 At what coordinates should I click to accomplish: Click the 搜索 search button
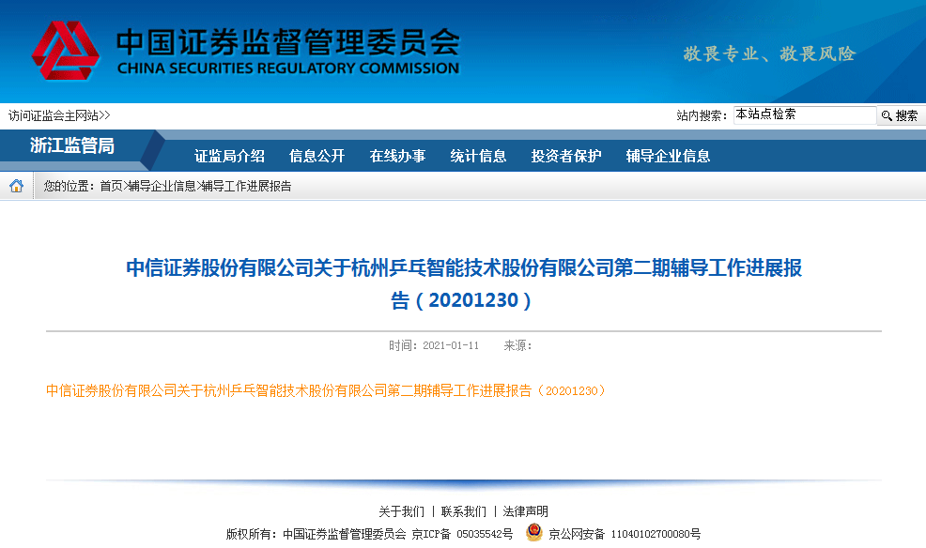[x=900, y=115]
